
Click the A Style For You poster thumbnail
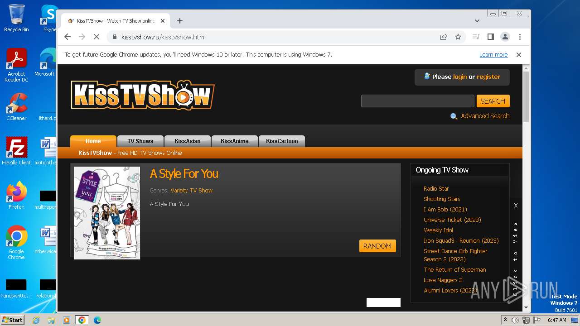click(107, 213)
